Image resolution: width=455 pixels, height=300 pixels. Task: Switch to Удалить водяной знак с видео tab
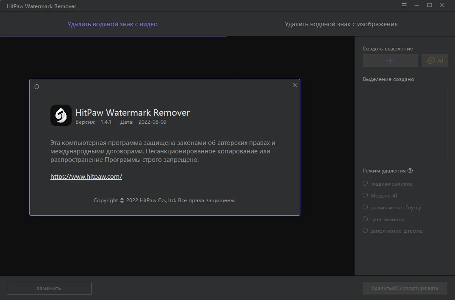point(113,24)
